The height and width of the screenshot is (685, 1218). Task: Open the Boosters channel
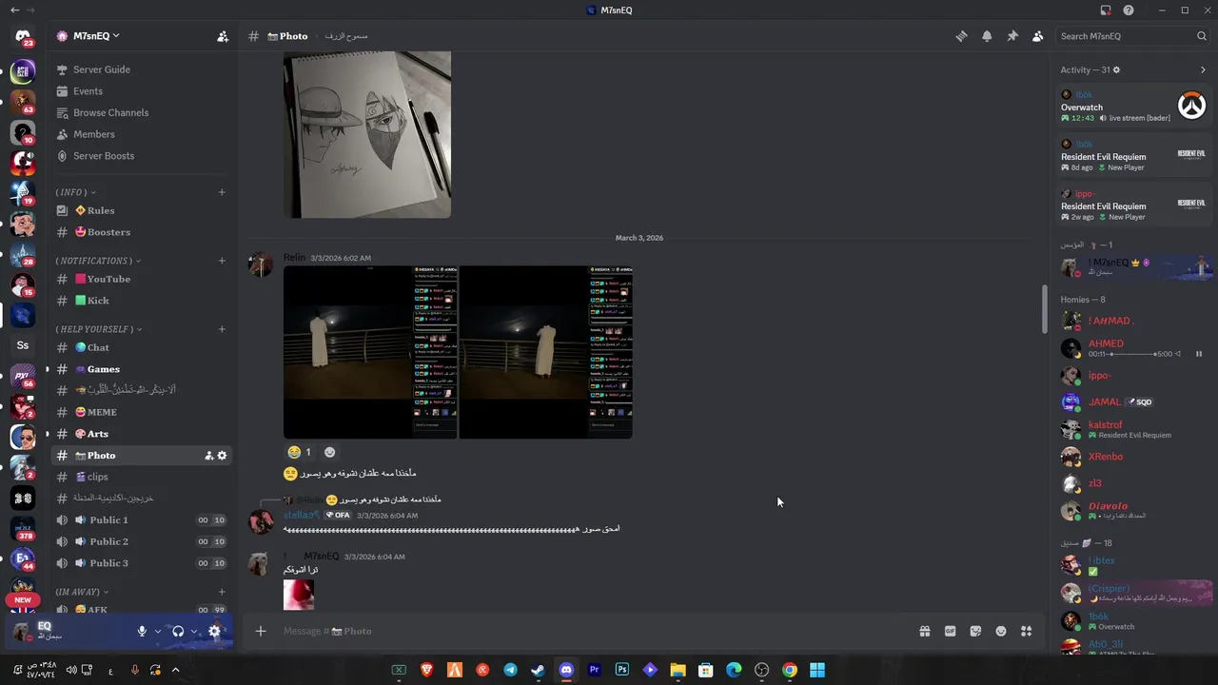coord(143,232)
